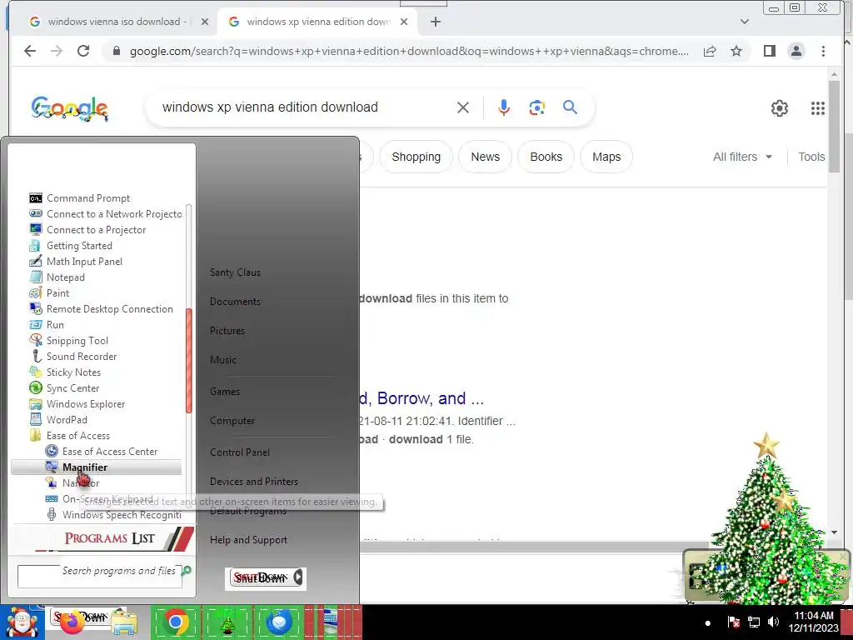
Task: Open Control Panel
Action: point(240,452)
